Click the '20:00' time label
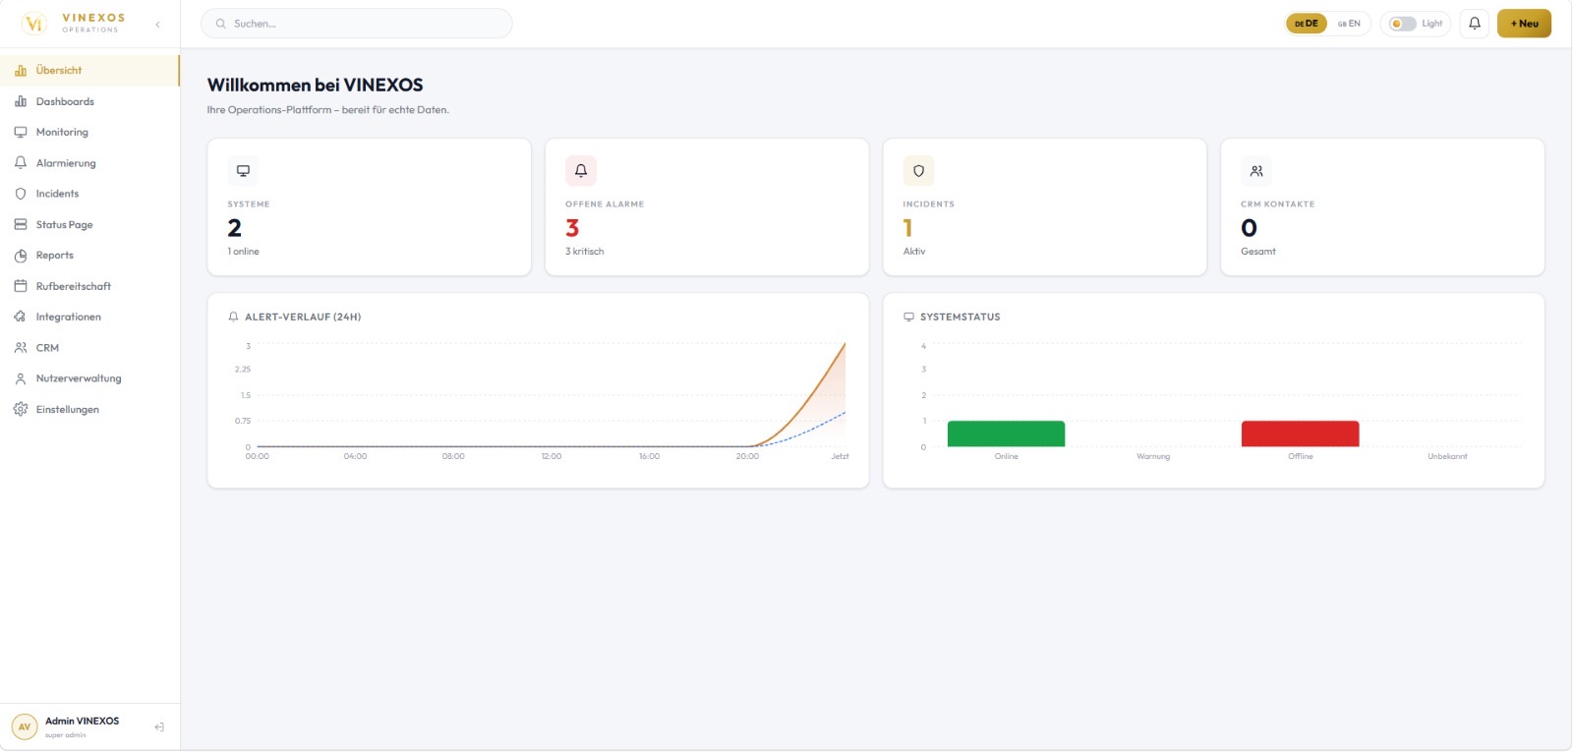The height and width of the screenshot is (753, 1573). (x=747, y=456)
